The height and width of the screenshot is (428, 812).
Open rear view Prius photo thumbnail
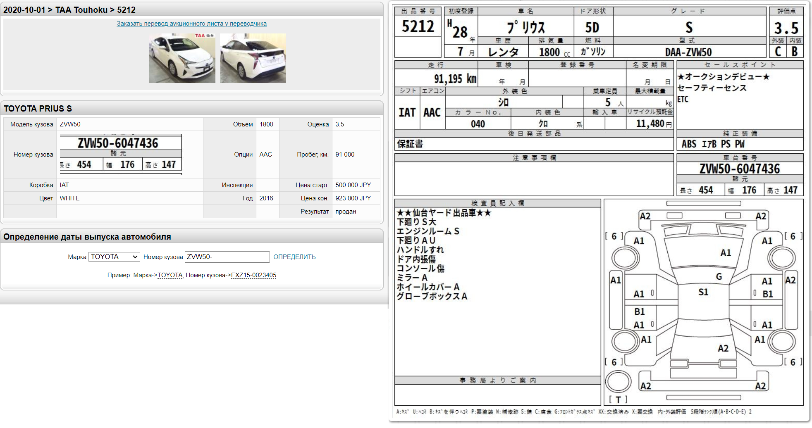point(253,58)
